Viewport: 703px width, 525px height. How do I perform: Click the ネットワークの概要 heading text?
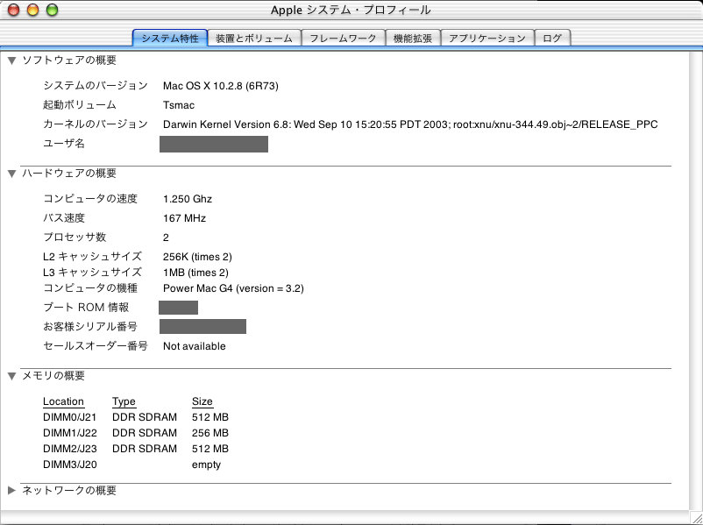click(x=69, y=490)
